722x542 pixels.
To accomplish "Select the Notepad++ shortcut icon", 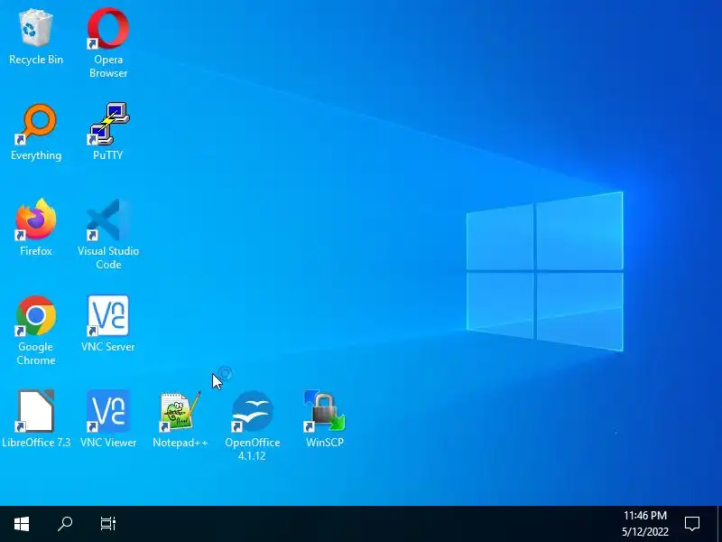I will click(180, 411).
